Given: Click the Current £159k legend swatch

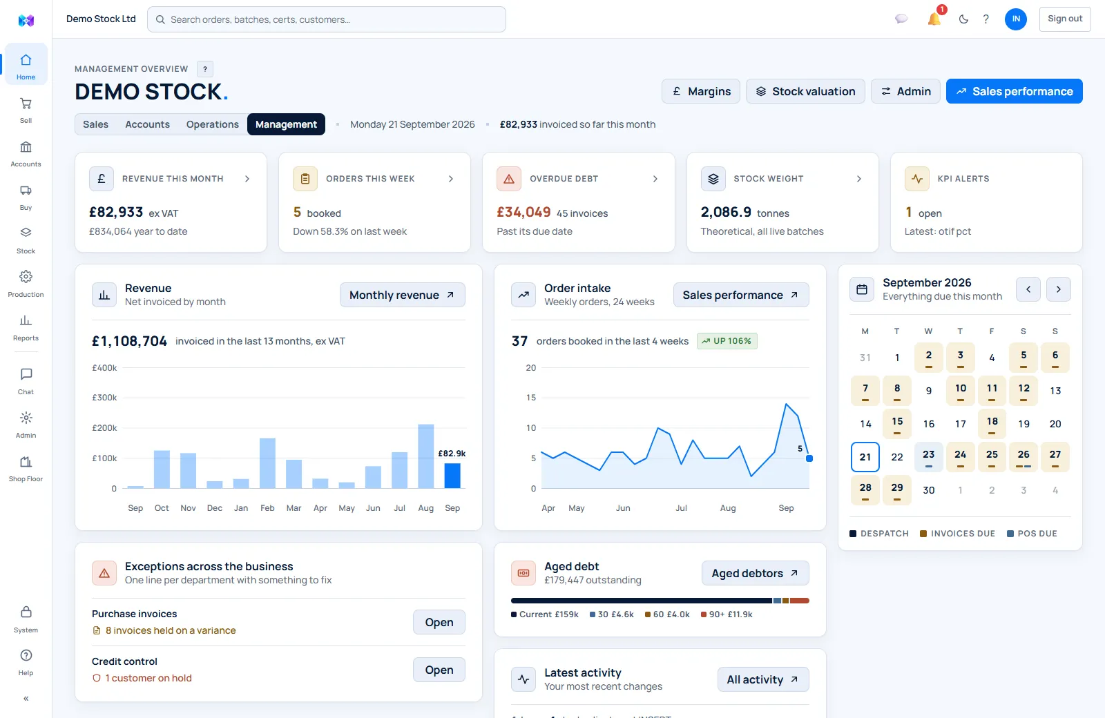Looking at the screenshot, I should click(x=514, y=614).
